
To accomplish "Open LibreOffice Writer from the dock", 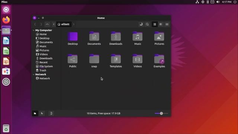I will coord(6,41).
